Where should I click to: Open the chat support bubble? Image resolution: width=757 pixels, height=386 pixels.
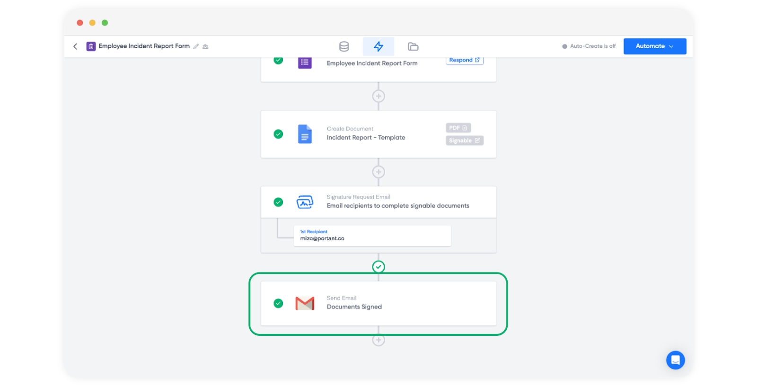(675, 360)
